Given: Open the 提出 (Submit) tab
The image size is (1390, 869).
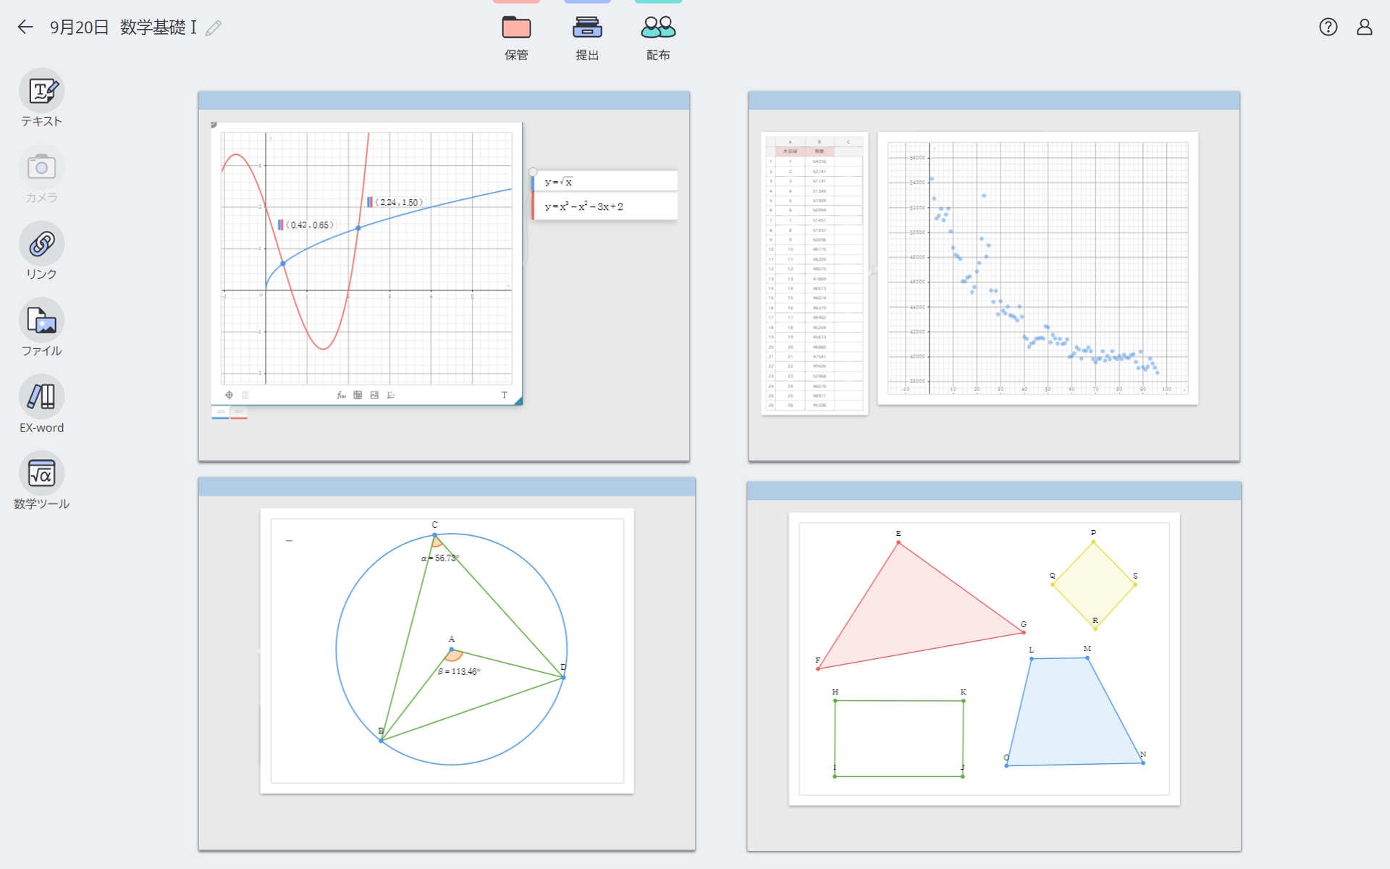Looking at the screenshot, I should pos(587,29).
